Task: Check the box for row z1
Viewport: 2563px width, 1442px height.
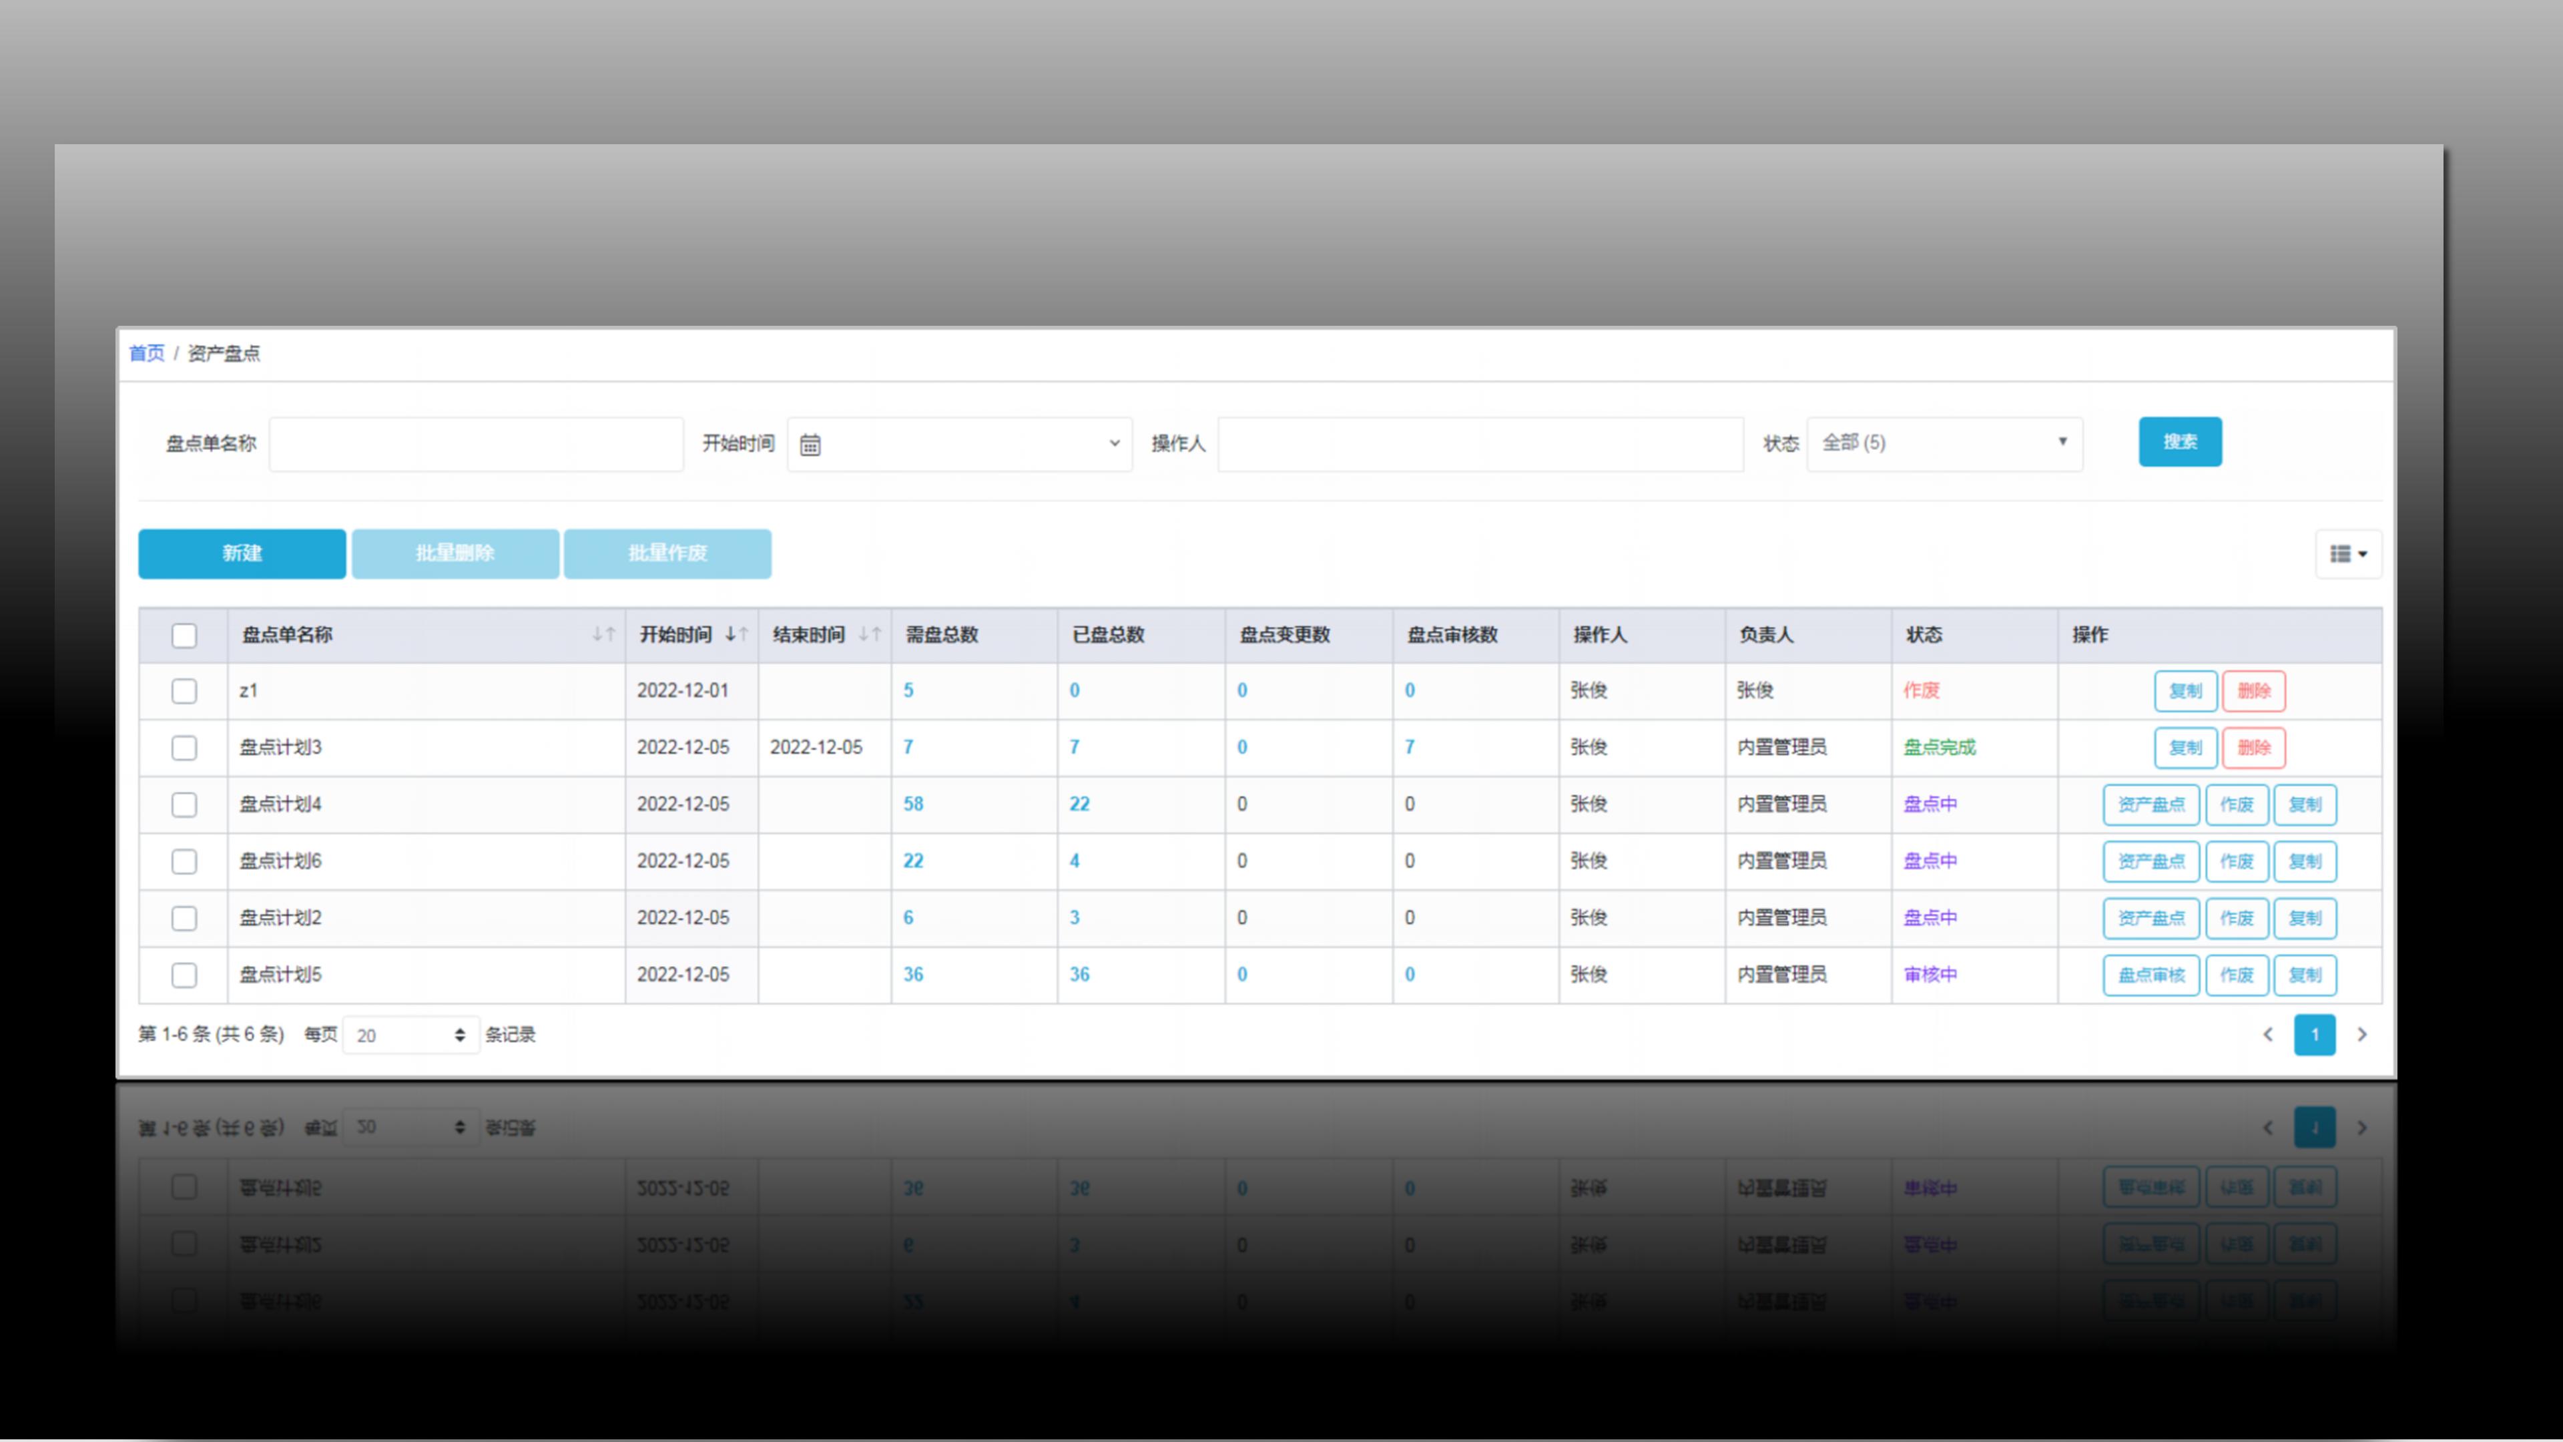Action: pos(184,692)
